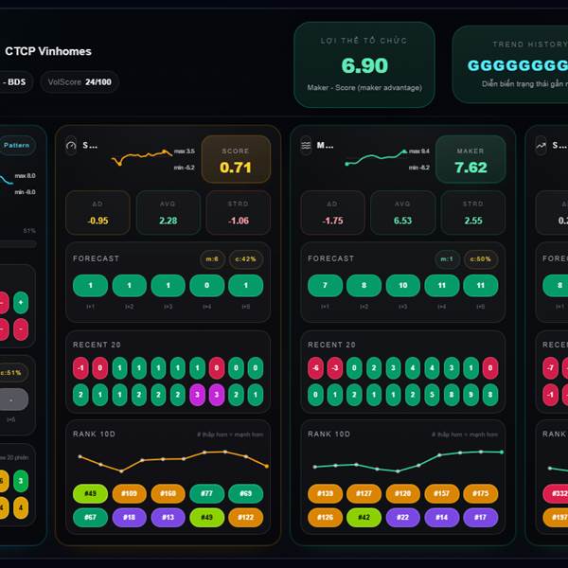Click the green #42 rank chip

coord(364,517)
